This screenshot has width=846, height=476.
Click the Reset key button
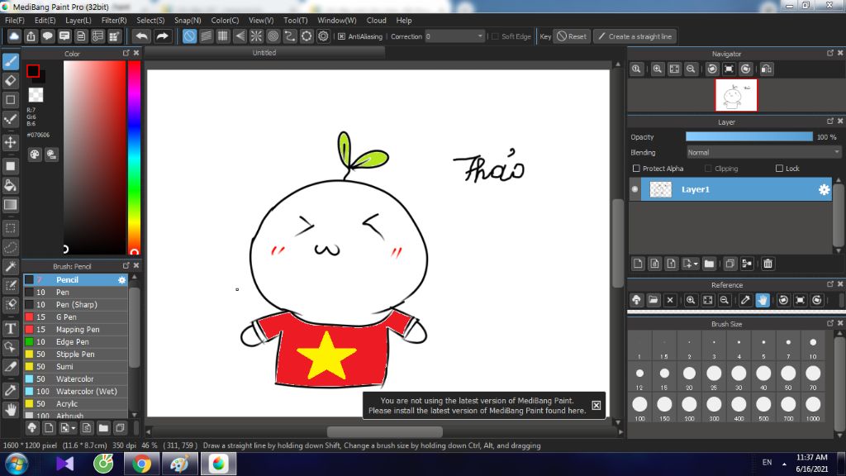pyautogui.click(x=572, y=36)
